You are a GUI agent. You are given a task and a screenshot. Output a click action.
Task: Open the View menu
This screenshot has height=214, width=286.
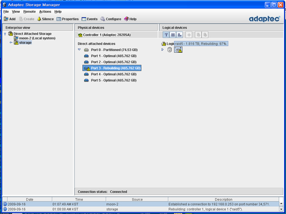(16, 12)
